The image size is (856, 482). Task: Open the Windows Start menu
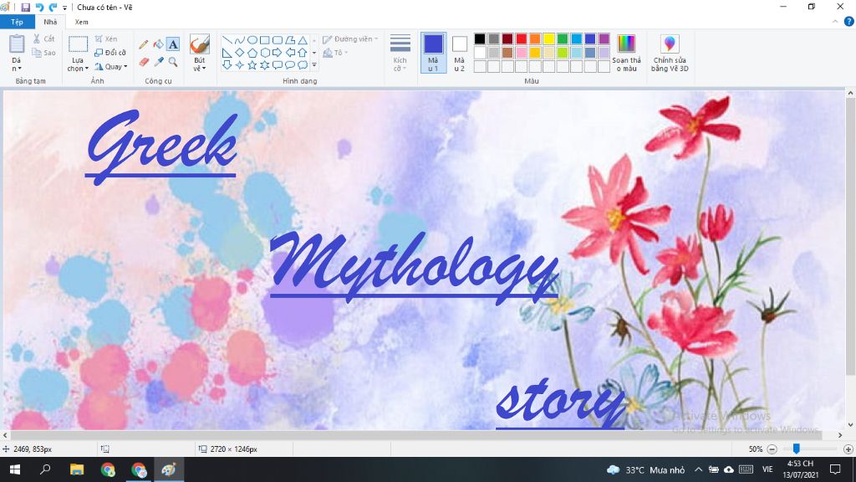point(15,469)
